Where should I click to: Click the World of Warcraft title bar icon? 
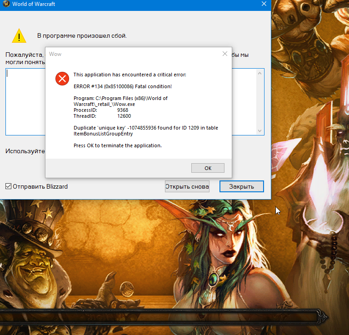6,4
